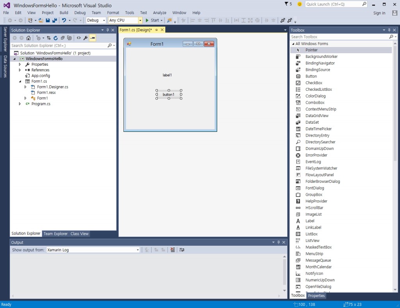Click Sign in link
The width and height of the screenshot is (400, 308).
coord(379,13)
